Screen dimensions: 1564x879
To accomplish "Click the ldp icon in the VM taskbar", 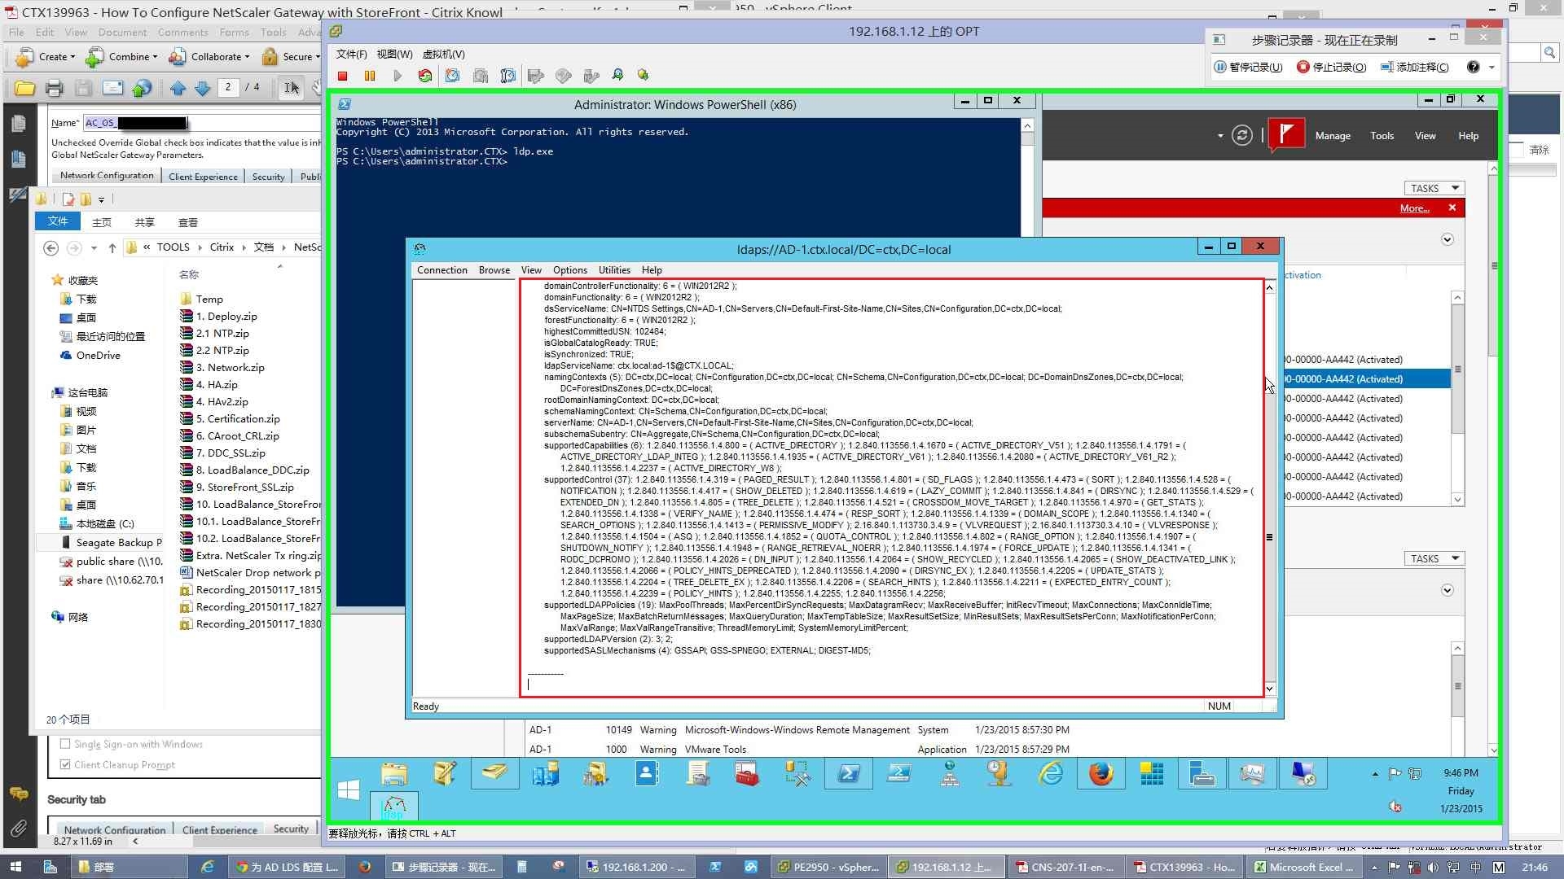I will pyautogui.click(x=394, y=807).
